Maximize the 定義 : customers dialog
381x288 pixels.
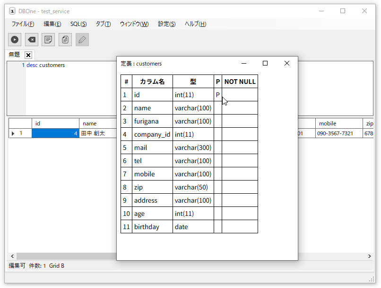tap(265, 63)
